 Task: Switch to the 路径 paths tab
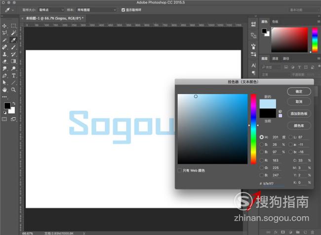click(x=286, y=58)
